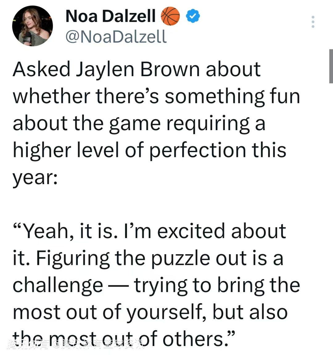Click the blue verified badge
This screenshot has width=333, height=355.
point(193,16)
